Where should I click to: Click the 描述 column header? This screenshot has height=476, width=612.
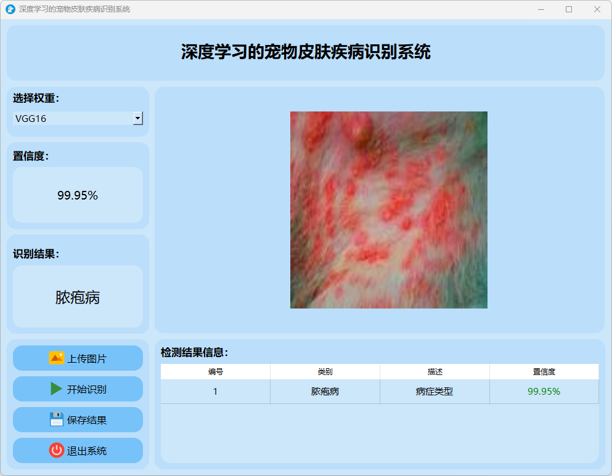click(x=435, y=371)
